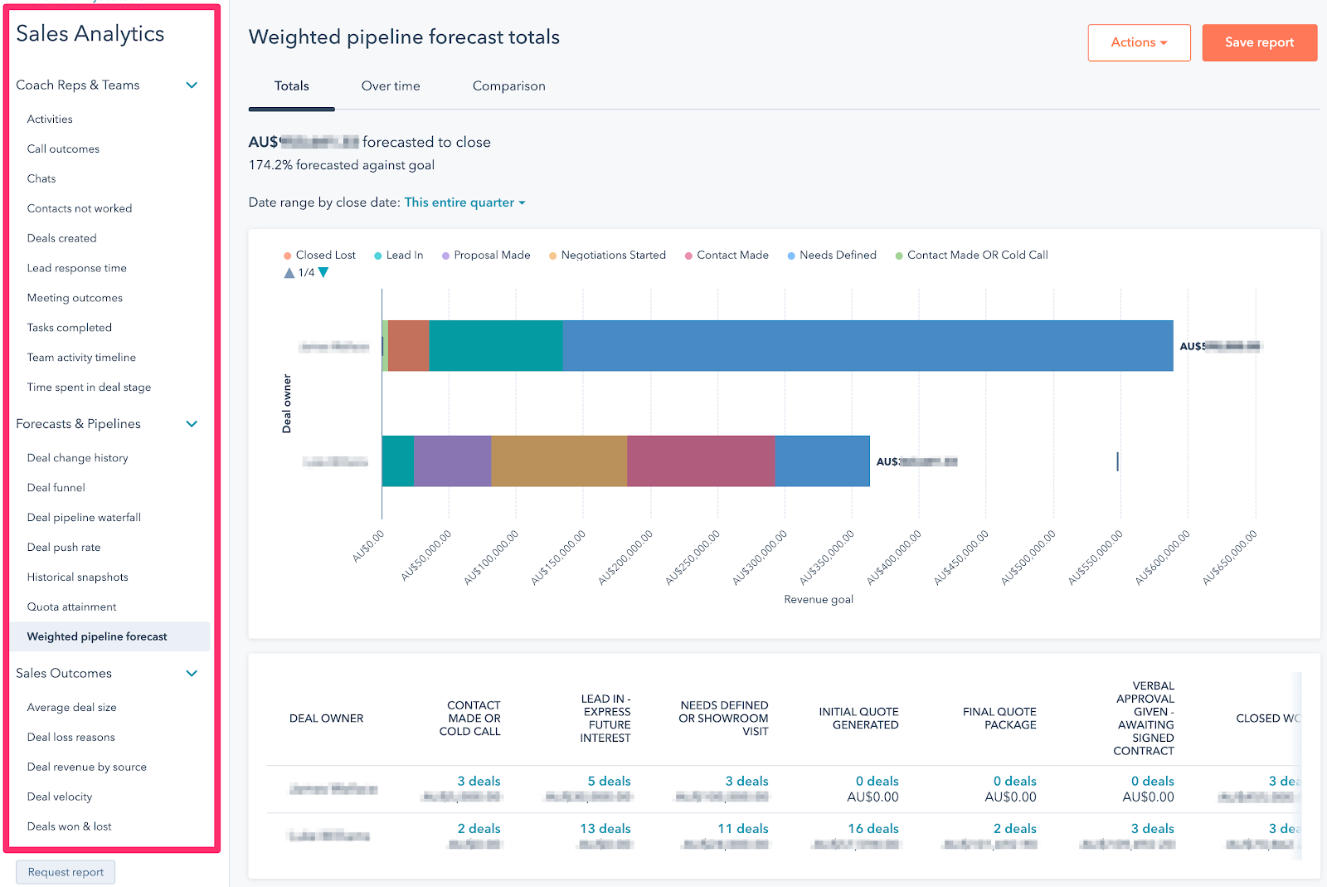Open the Actions dropdown menu

[x=1139, y=42]
